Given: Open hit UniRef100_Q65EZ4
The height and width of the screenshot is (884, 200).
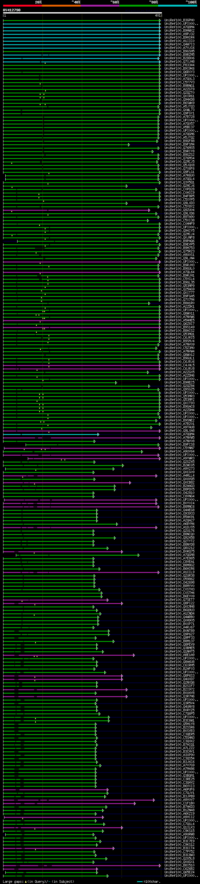Looking at the screenshot, I should pyautogui.click(x=179, y=872).
